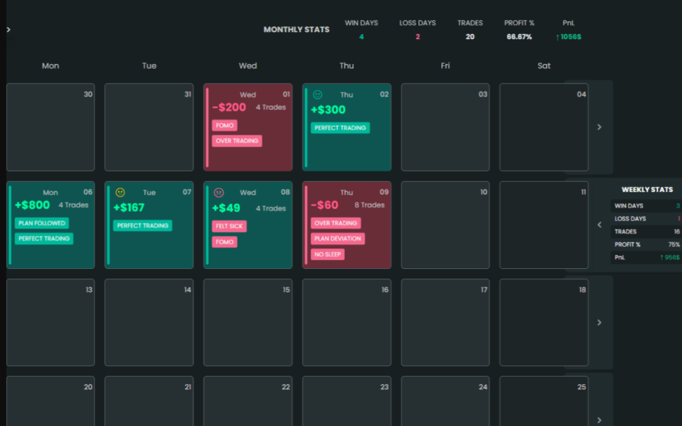Screen dimensions: 682x426
Task: Expand weekly stats for the 13–18 week row
Action: [599, 322]
